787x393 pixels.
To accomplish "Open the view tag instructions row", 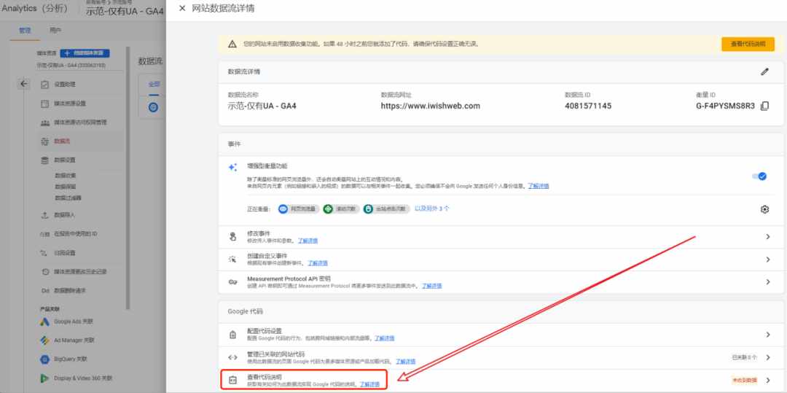I will pyautogui.click(x=501, y=380).
